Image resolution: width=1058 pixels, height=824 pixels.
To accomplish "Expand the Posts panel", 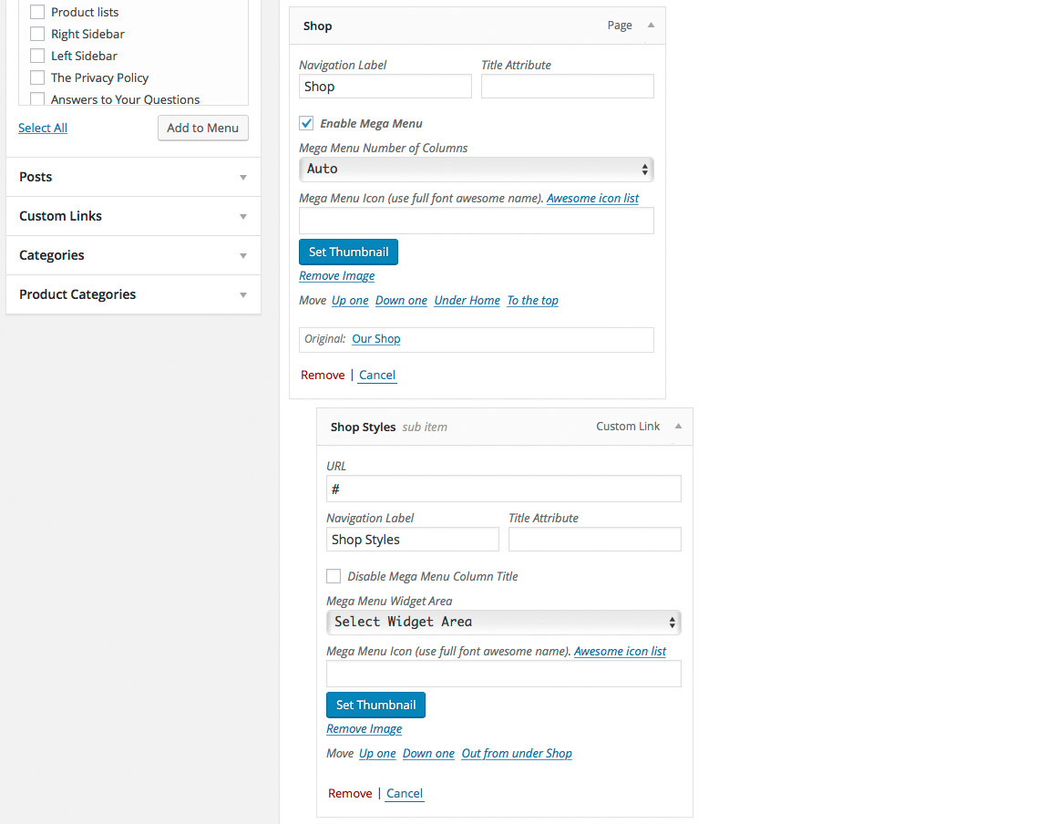I will click(x=134, y=177).
